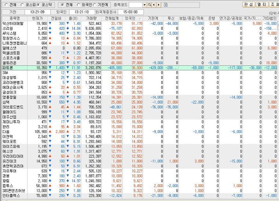Sort by the 은행 column header

(212, 18)
